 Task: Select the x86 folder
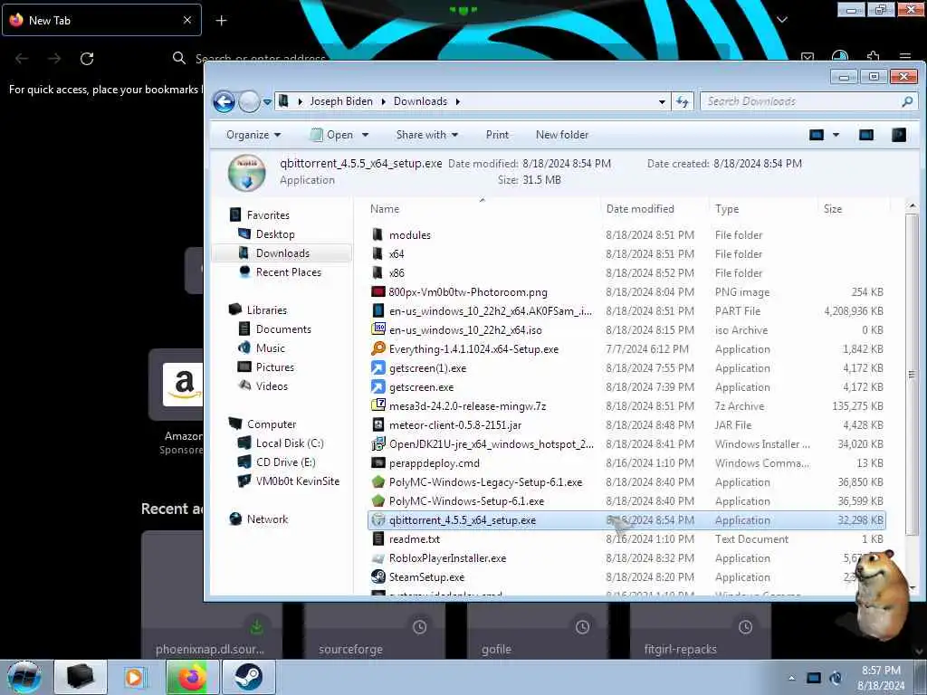click(x=397, y=272)
